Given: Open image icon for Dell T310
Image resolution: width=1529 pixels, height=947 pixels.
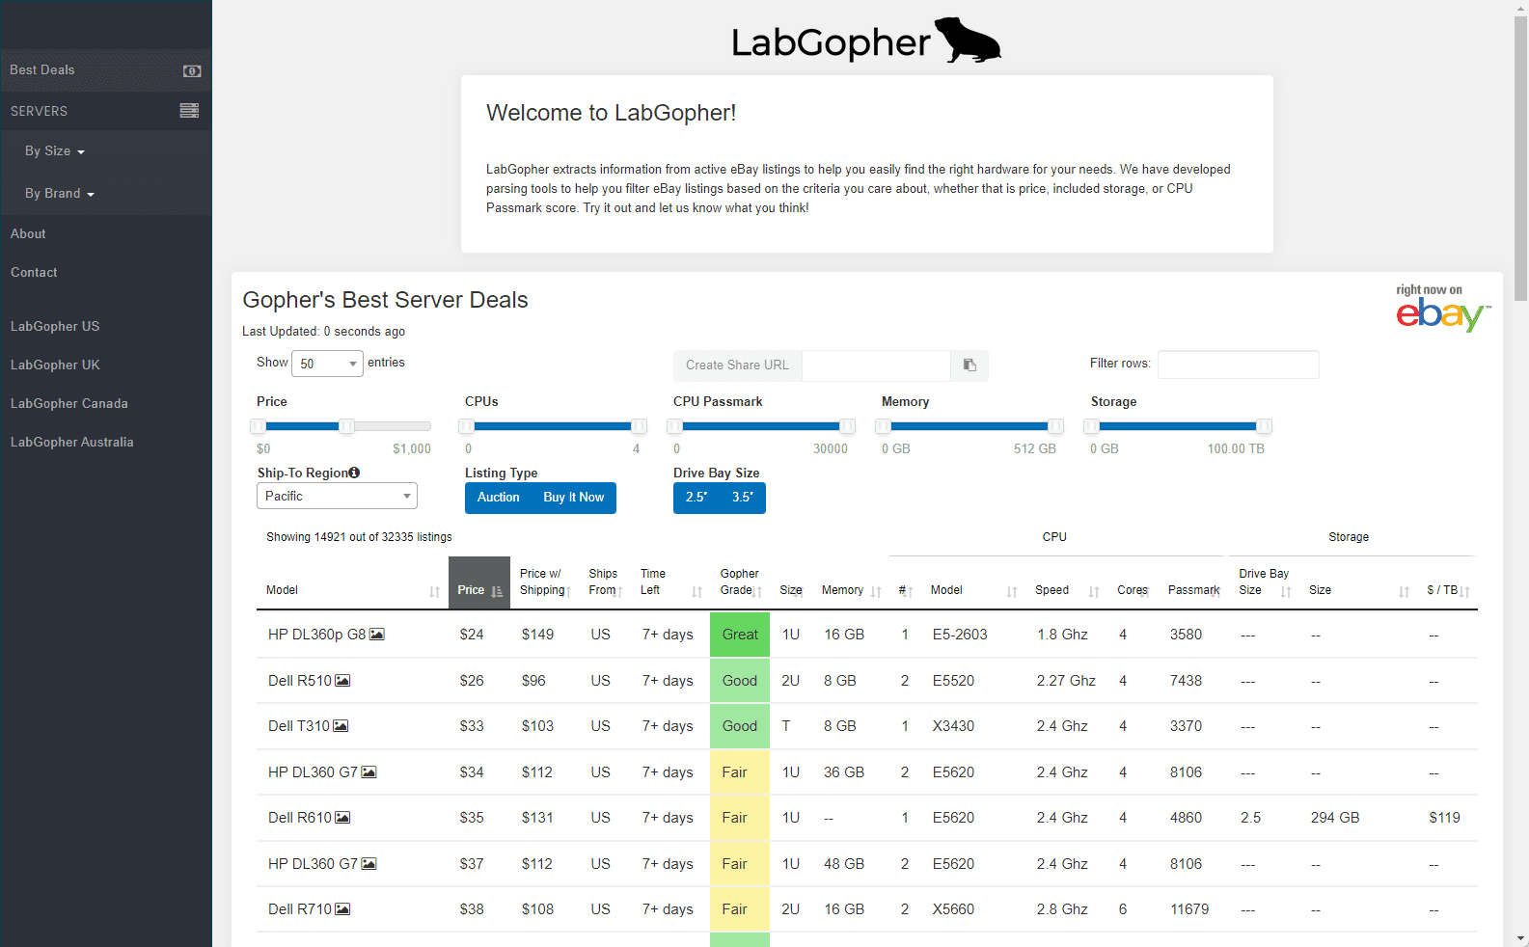Looking at the screenshot, I should tap(341, 726).
